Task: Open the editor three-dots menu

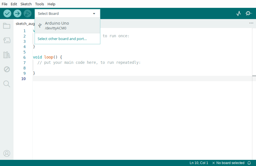Action: [251, 23]
